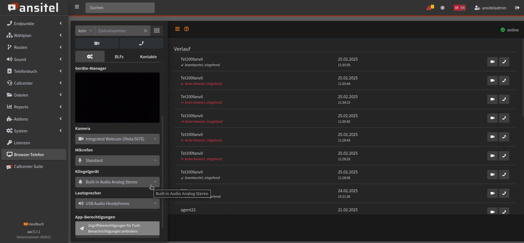Switch to the BLFs tab
This screenshot has width=524, height=243.
(x=119, y=57)
